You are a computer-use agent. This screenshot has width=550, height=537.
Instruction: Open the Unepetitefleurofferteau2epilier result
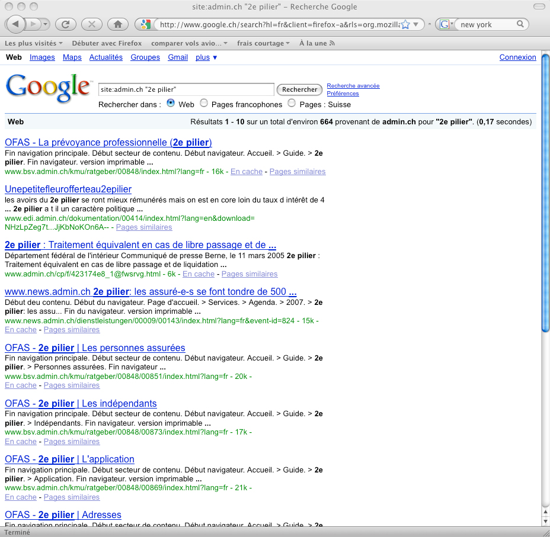[68, 189]
